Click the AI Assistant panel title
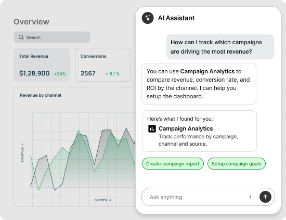Screen dimensions: 286x220 point(176,18)
